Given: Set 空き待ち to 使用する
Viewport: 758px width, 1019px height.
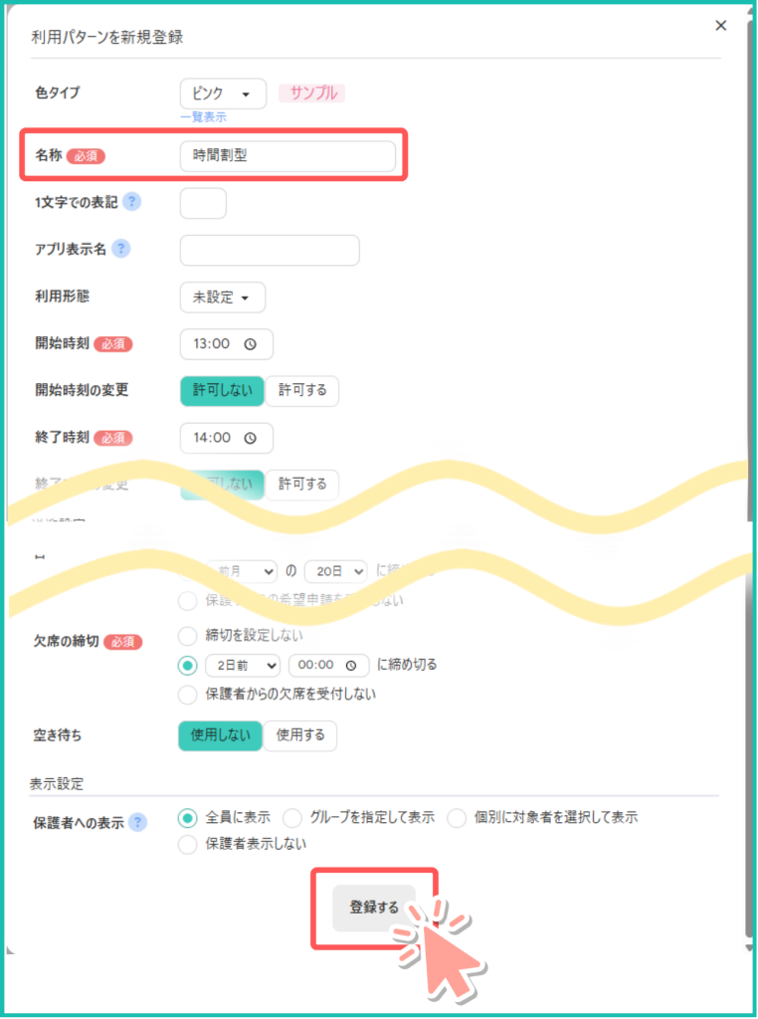Looking at the screenshot, I should click(x=300, y=735).
